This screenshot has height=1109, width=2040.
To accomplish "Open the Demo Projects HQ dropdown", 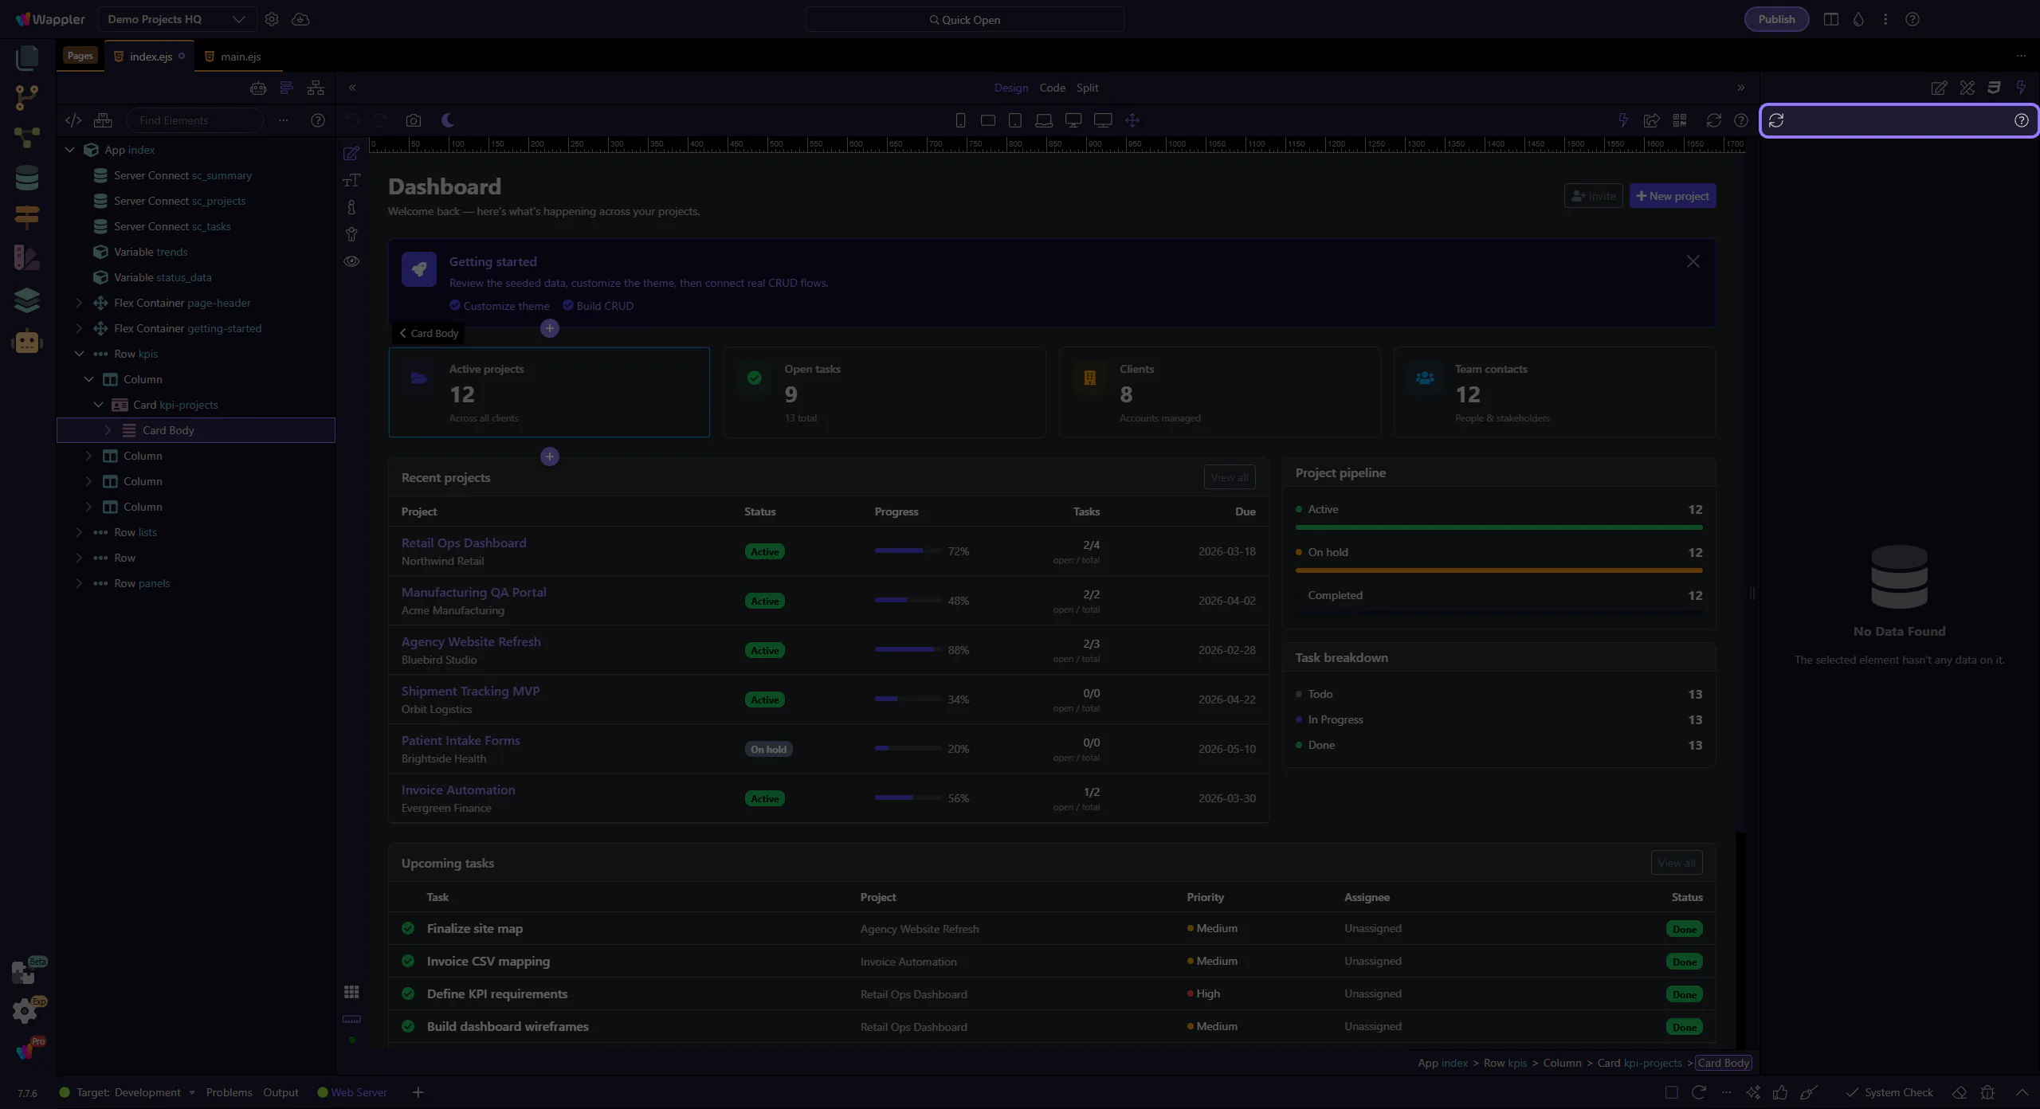I will [x=176, y=19].
